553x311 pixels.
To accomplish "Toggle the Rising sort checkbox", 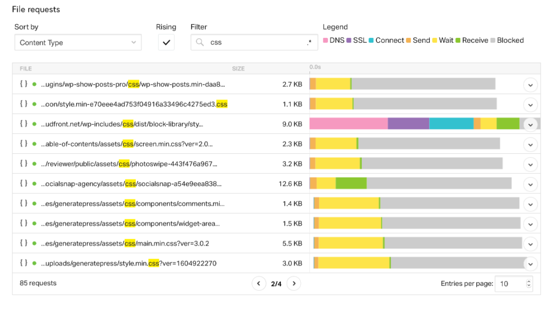I will pos(166,43).
